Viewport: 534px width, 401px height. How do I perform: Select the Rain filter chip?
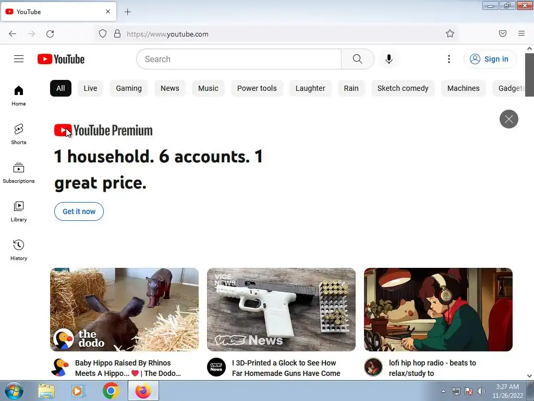tap(351, 88)
